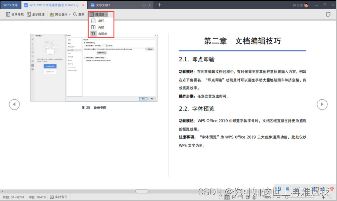Click the 注意事项 paragraph label
The image size is (337, 201).
pyautogui.click(x=186, y=137)
